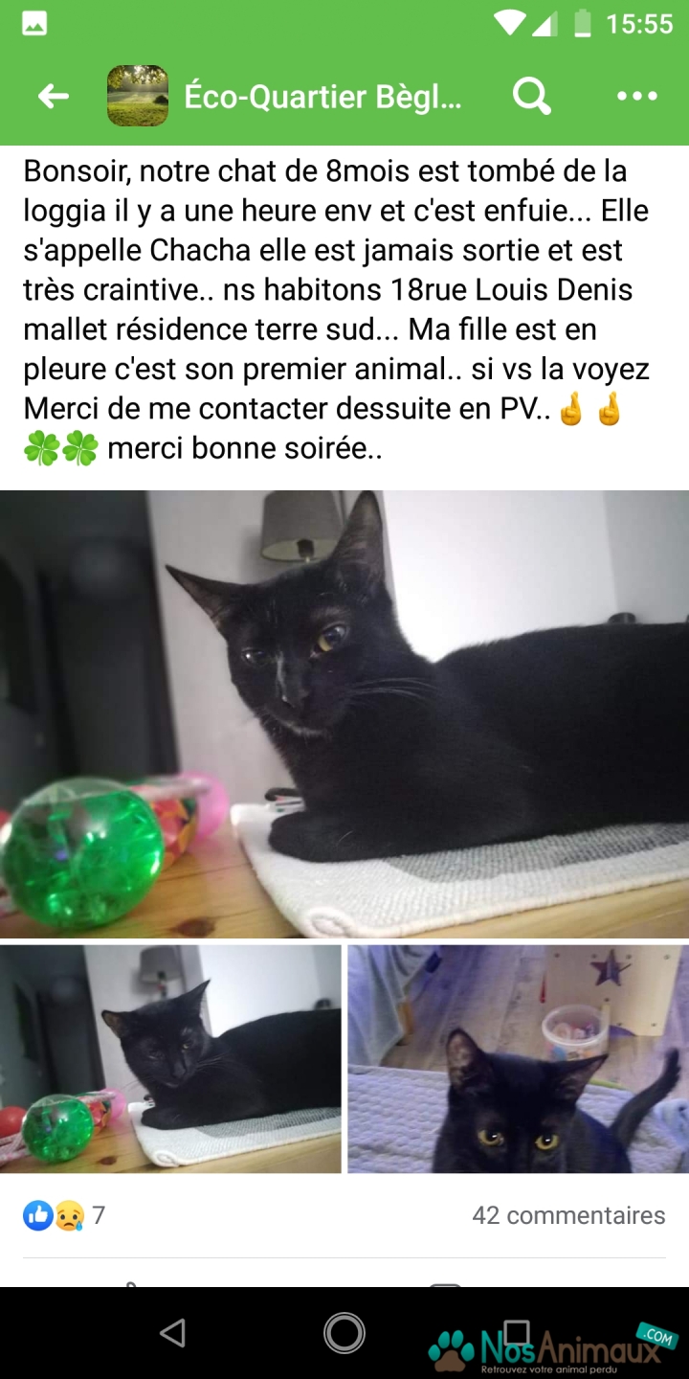
Task: Tap the battery indicator in status bar
Action: click(x=582, y=23)
